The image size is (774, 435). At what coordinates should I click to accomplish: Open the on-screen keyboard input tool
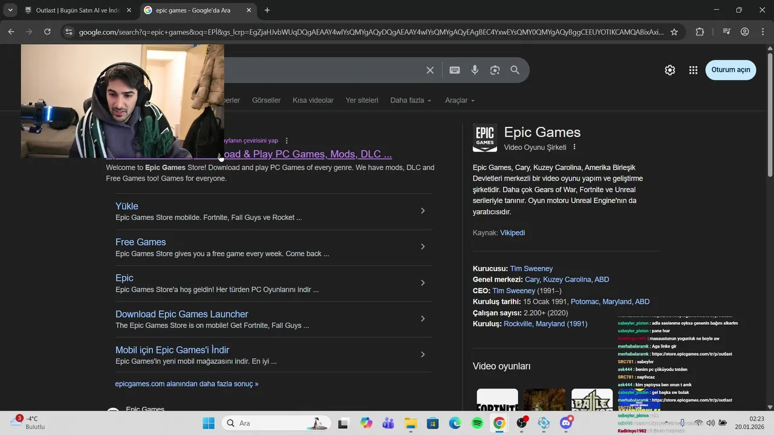[x=455, y=70]
